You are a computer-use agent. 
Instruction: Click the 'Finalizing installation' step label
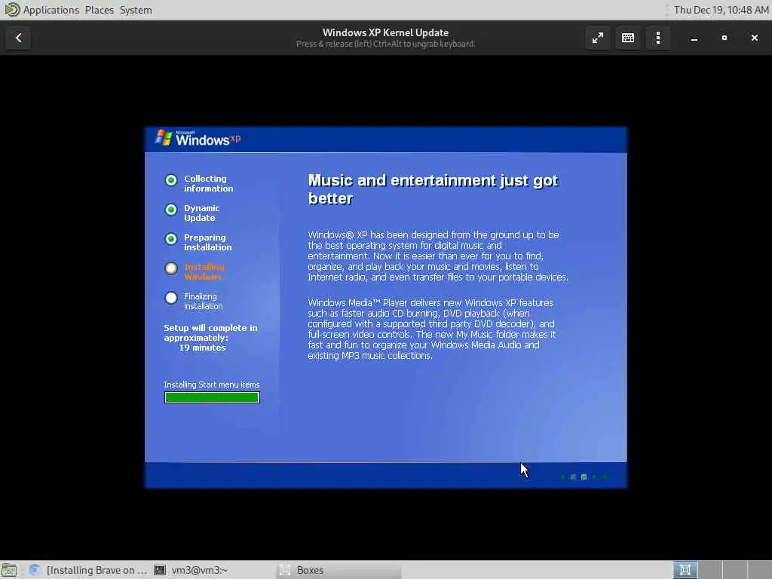point(203,302)
